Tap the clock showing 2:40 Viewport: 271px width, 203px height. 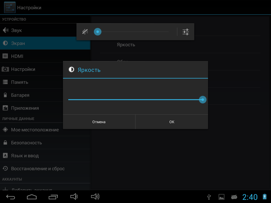[x=250, y=197]
